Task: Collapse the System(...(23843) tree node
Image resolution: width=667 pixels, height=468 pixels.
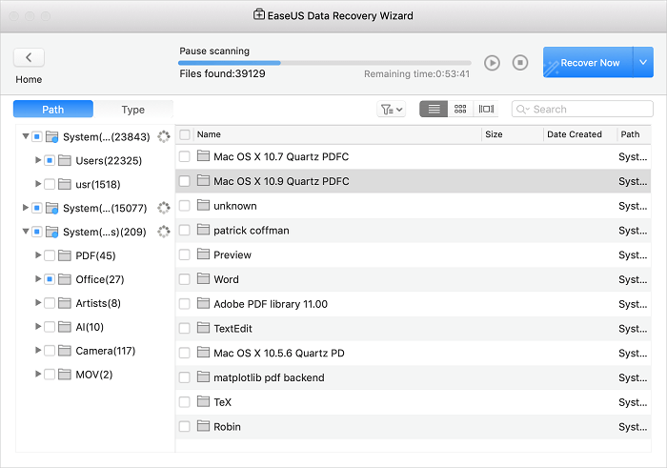Action: (26, 136)
